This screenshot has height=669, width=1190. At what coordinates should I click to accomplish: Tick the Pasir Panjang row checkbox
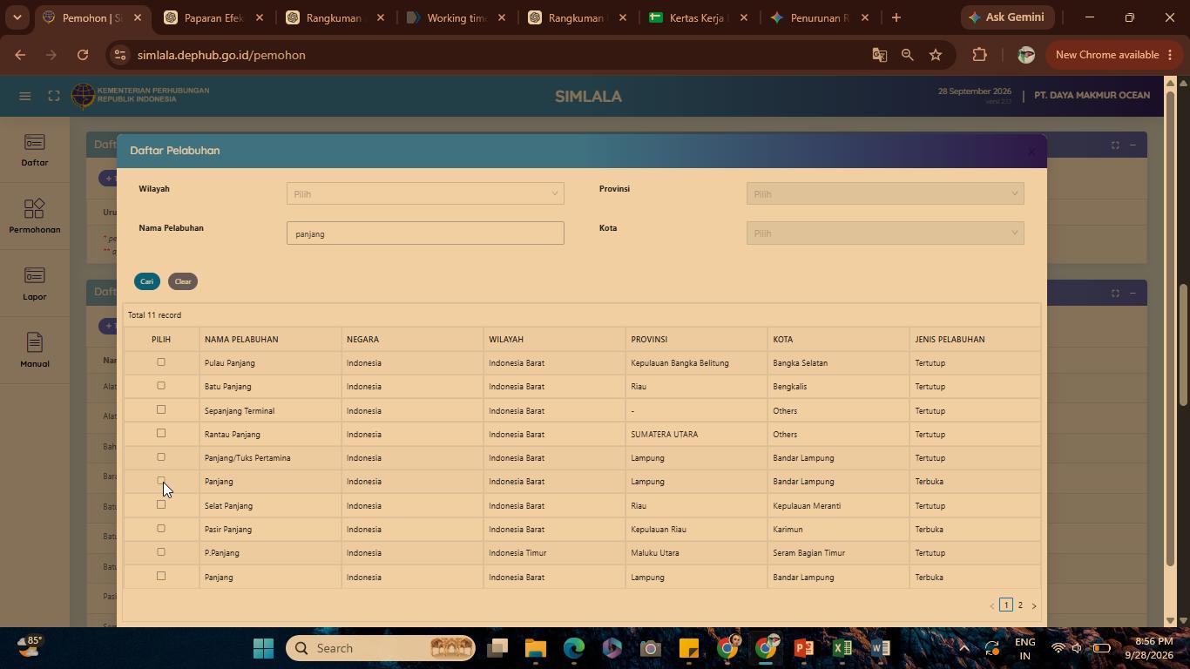(x=161, y=529)
